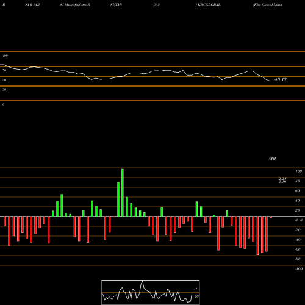Screen dimensions: 305x305
Task: Click the 30 level label on the RSI axis
Action: tap(4, 90)
